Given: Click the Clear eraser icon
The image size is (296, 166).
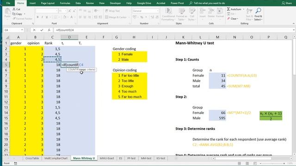Looking at the screenshot, I should point(228,18).
